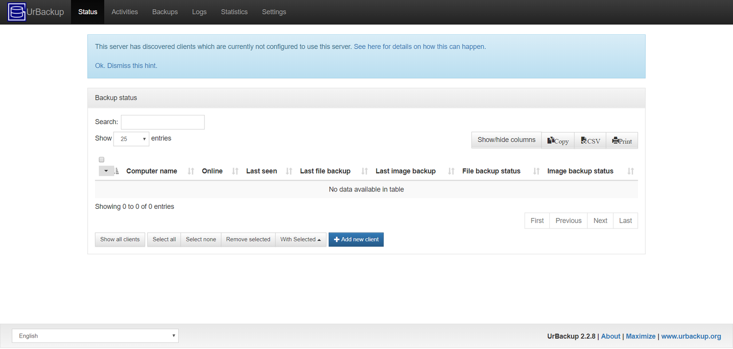Switch to the Status tab
The width and height of the screenshot is (733, 349).
tap(88, 12)
